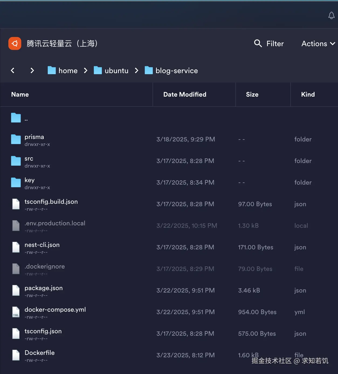Click the 575.00 Bytes size cell
This screenshot has height=374, width=338.
(257, 334)
